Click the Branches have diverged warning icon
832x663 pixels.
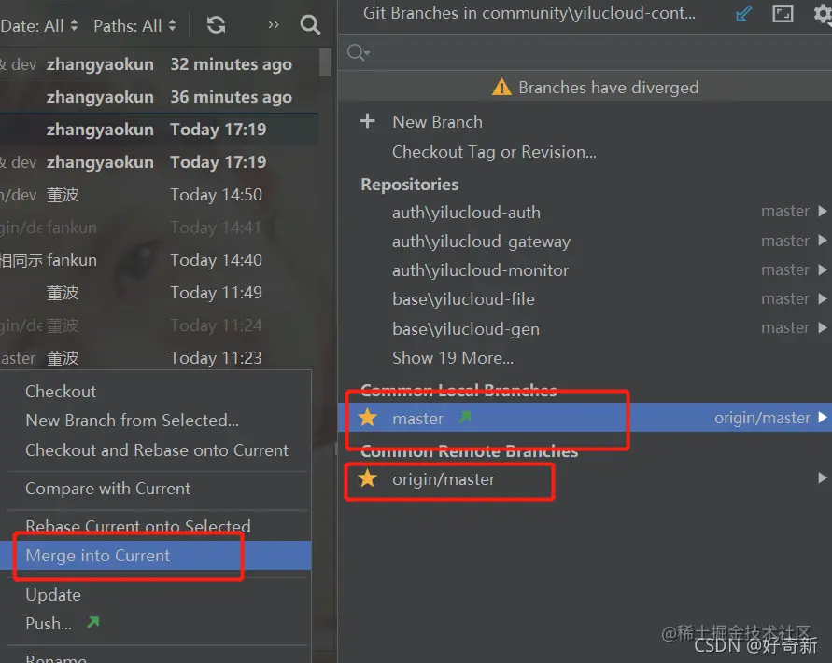click(x=501, y=87)
